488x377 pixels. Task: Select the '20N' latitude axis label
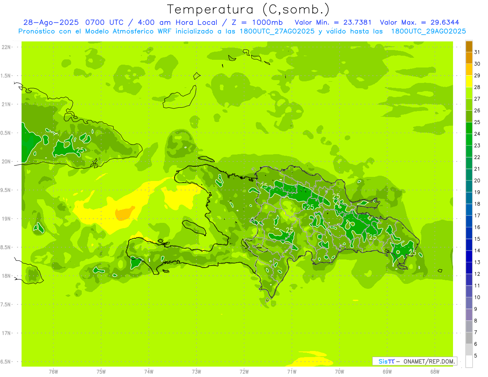[7, 161]
